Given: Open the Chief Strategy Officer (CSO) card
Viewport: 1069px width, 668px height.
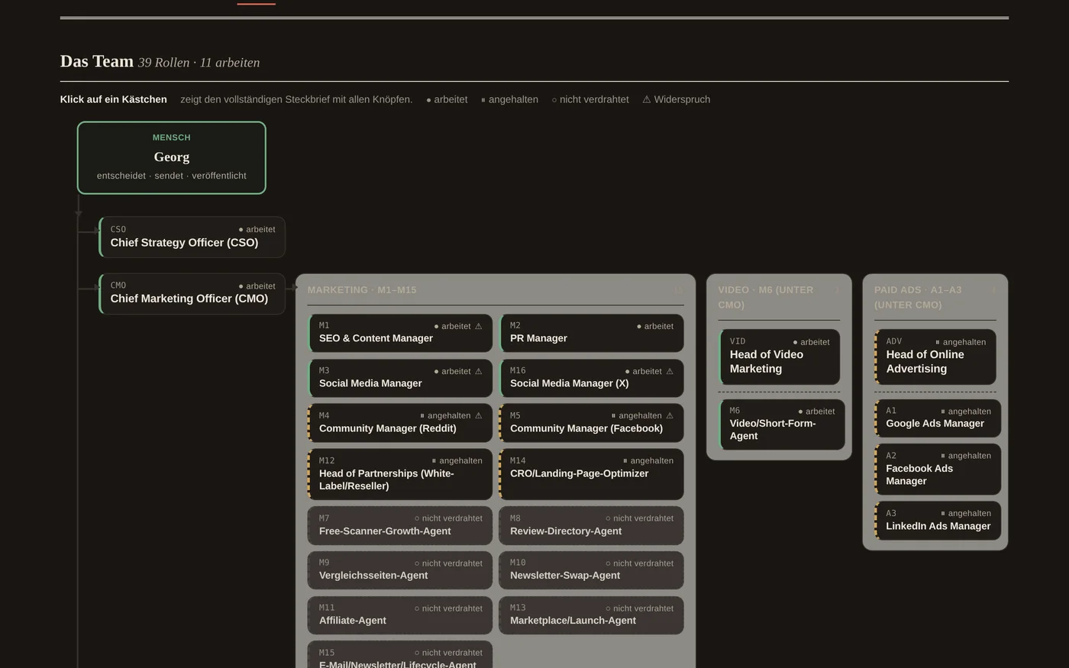Looking at the screenshot, I should pyautogui.click(x=192, y=237).
